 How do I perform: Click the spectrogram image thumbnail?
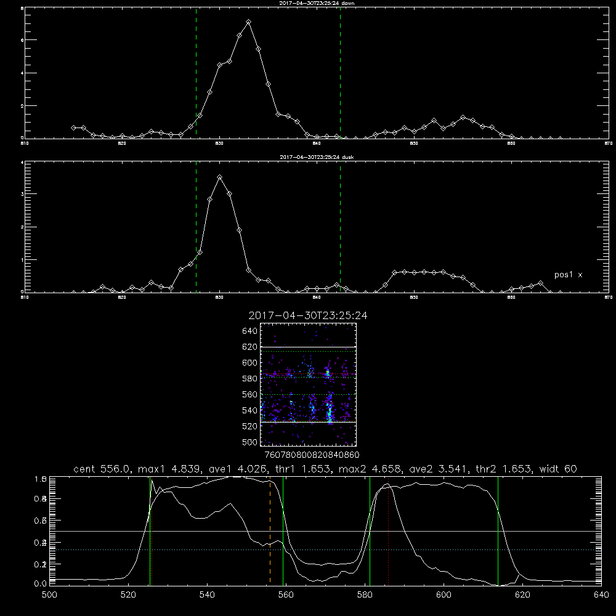click(x=308, y=384)
